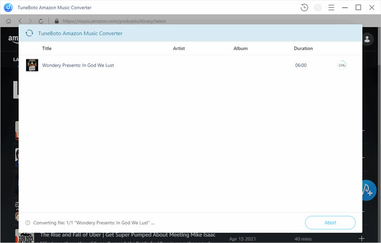Minimize the TuneBoto window
Screen dimensions: 381x243
pos(345,8)
